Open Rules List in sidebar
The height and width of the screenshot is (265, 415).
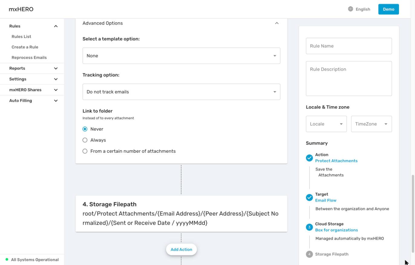(21, 37)
